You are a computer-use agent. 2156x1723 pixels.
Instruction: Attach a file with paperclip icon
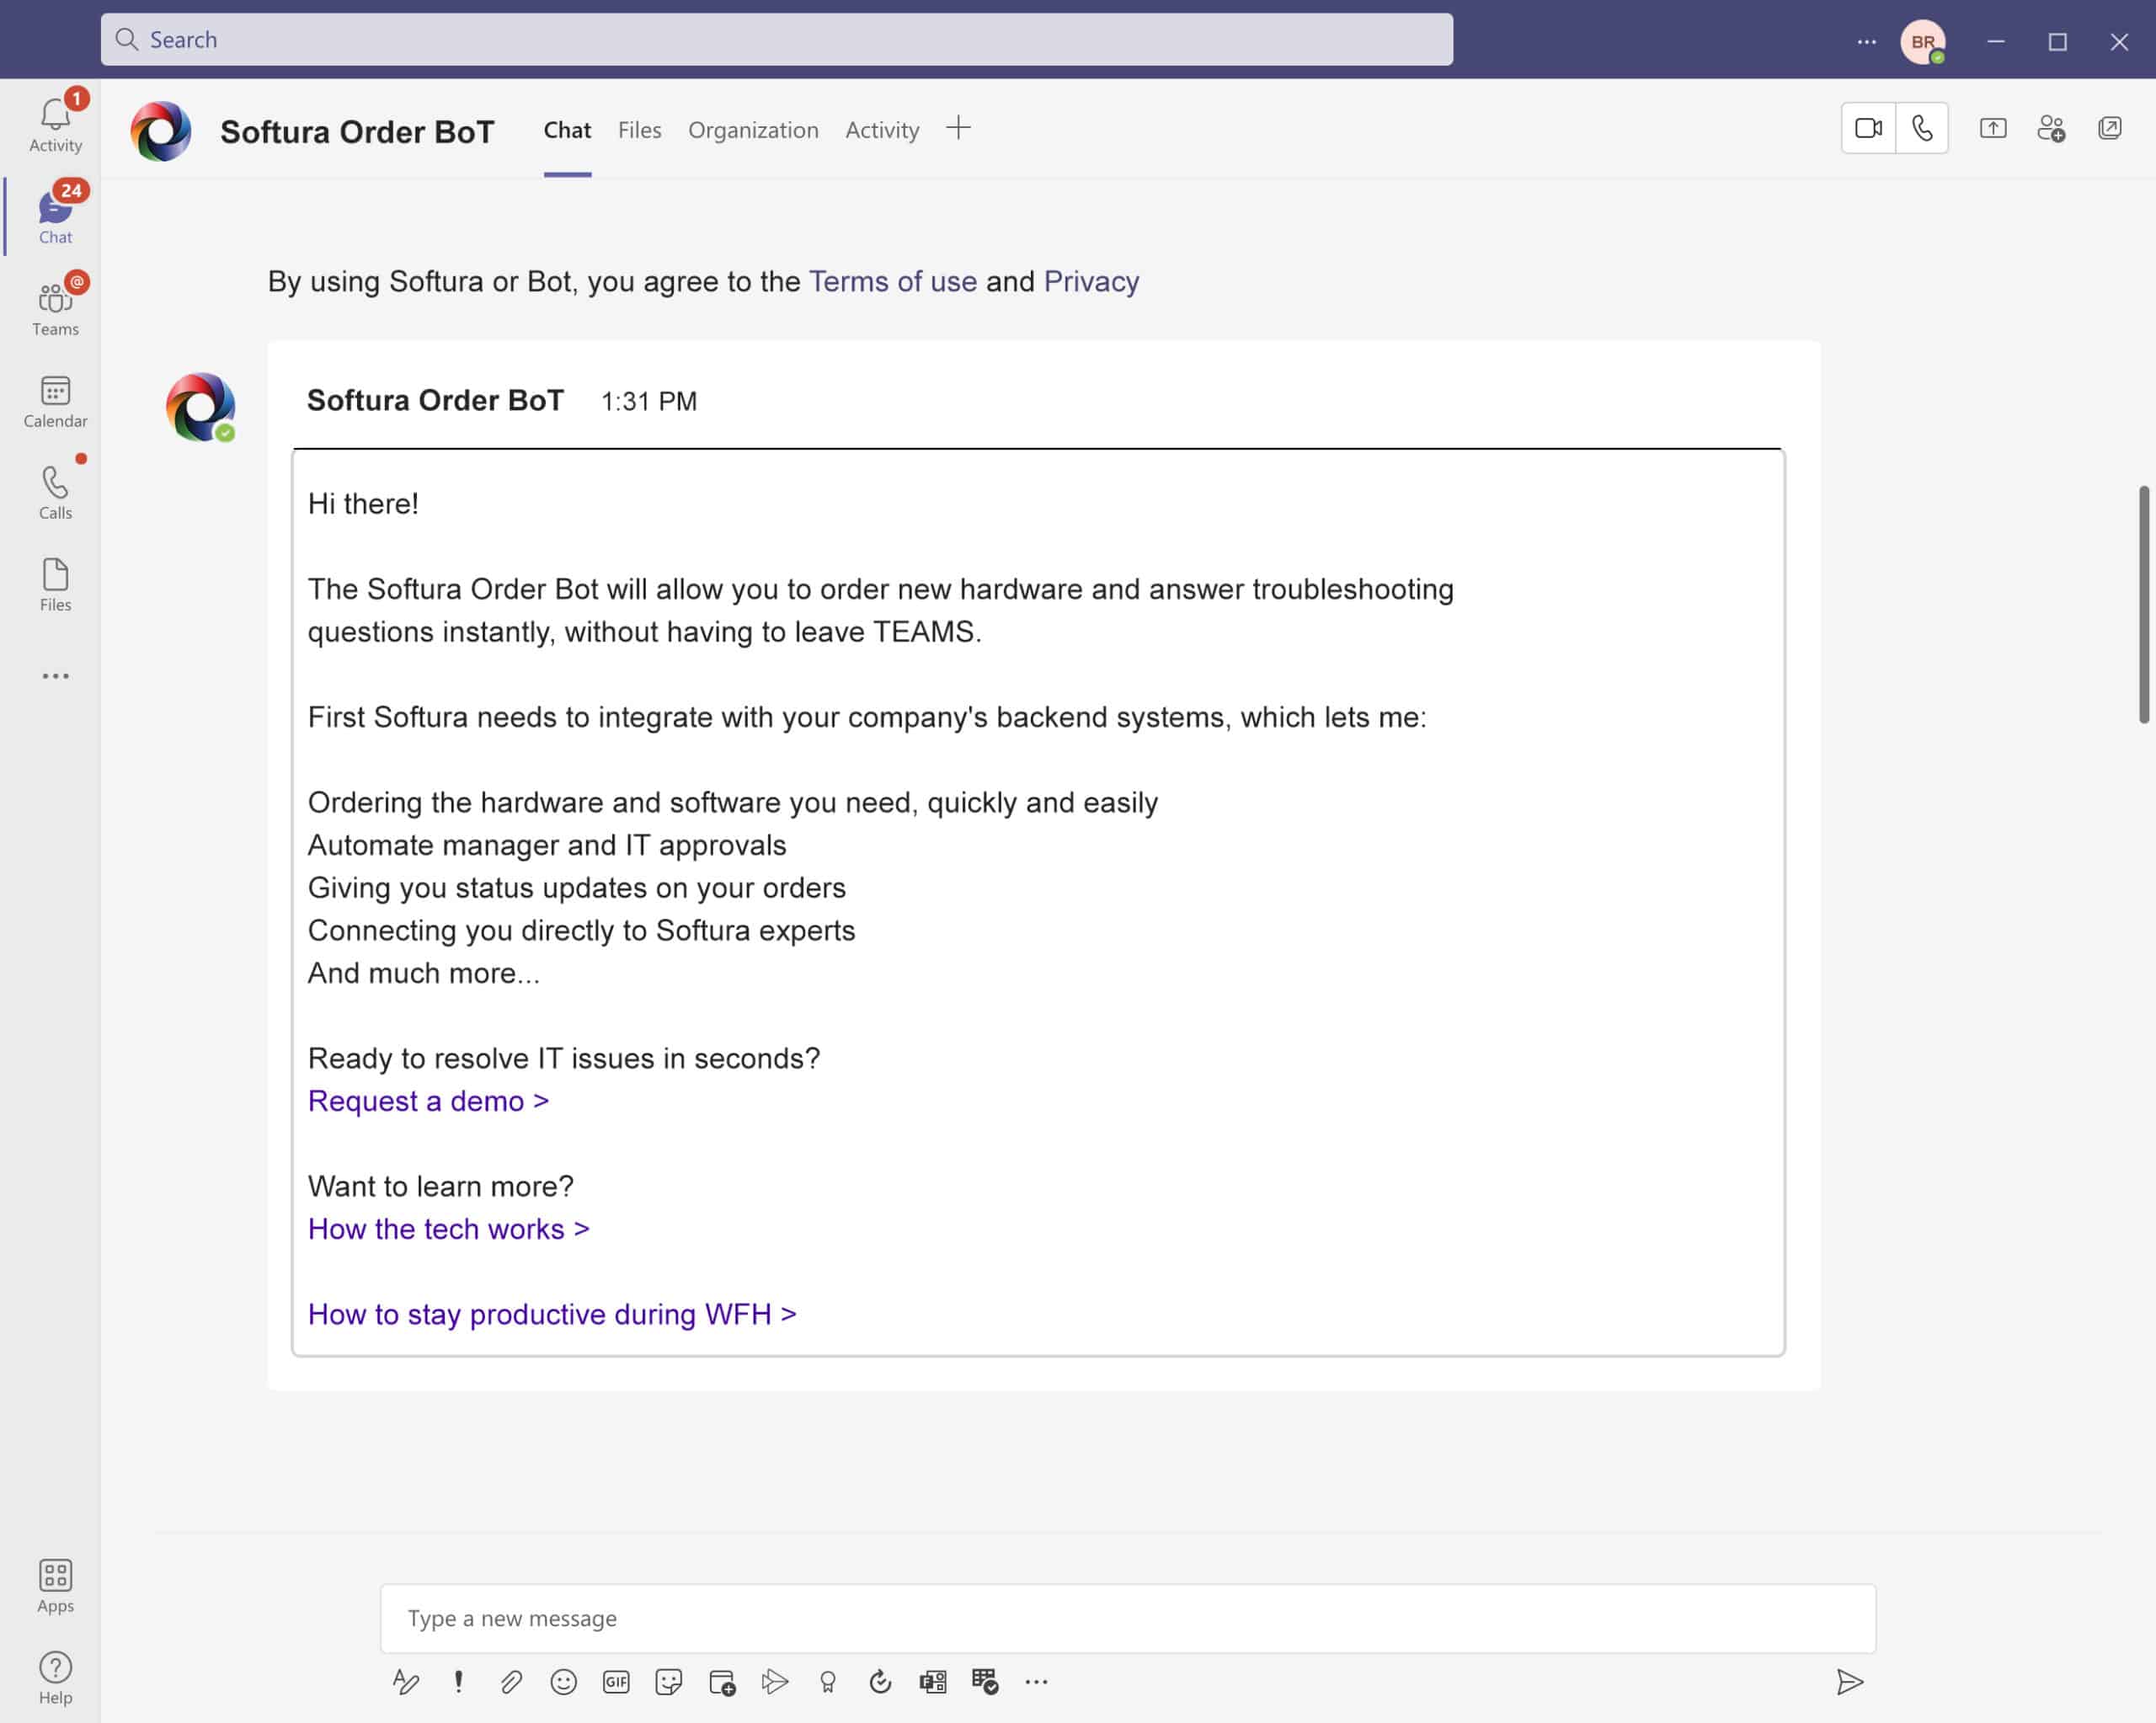click(511, 1682)
